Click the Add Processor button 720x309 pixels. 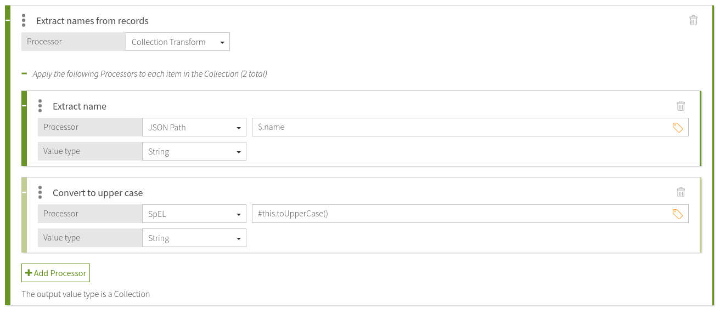tap(55, 273)
